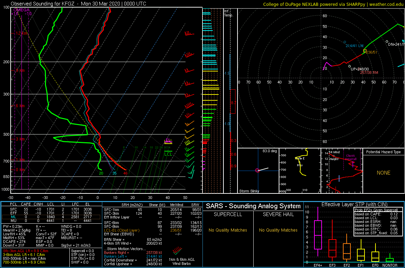The height and width of the screenshot is (268, 405).
Task: Click the Effective Layer STP (with CIN) title
Action: pos(354,204)
